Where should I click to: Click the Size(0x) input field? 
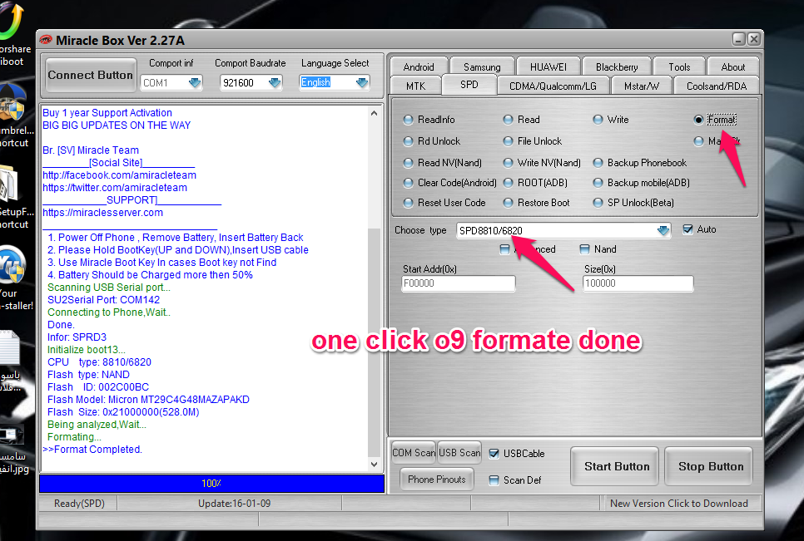pyautogui.click(x=638, y=283)
